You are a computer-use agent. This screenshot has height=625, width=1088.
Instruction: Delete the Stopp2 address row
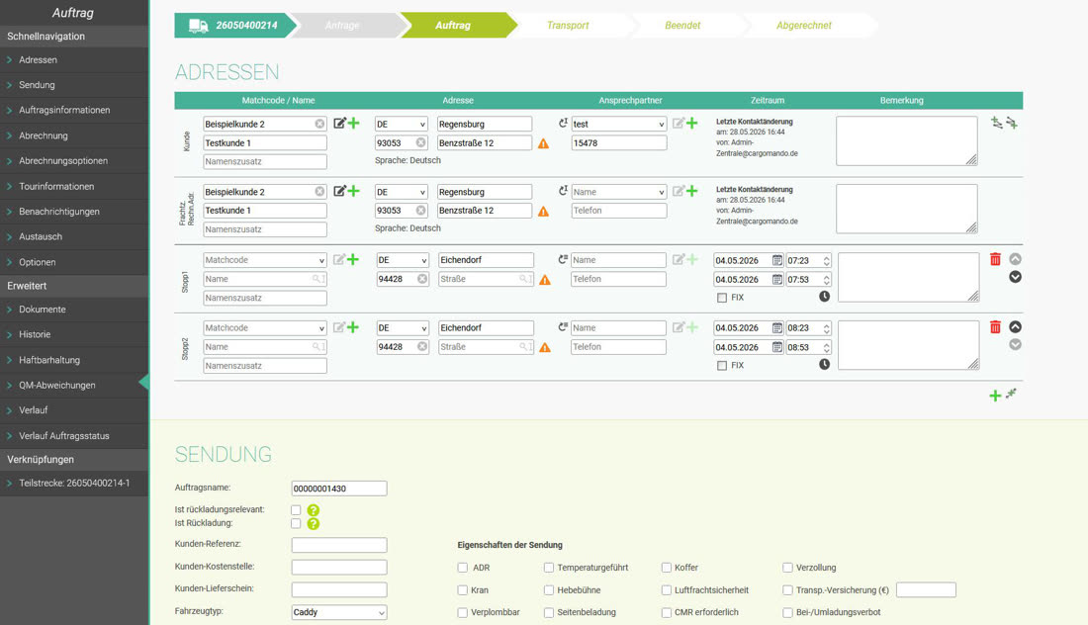[995, 327]
